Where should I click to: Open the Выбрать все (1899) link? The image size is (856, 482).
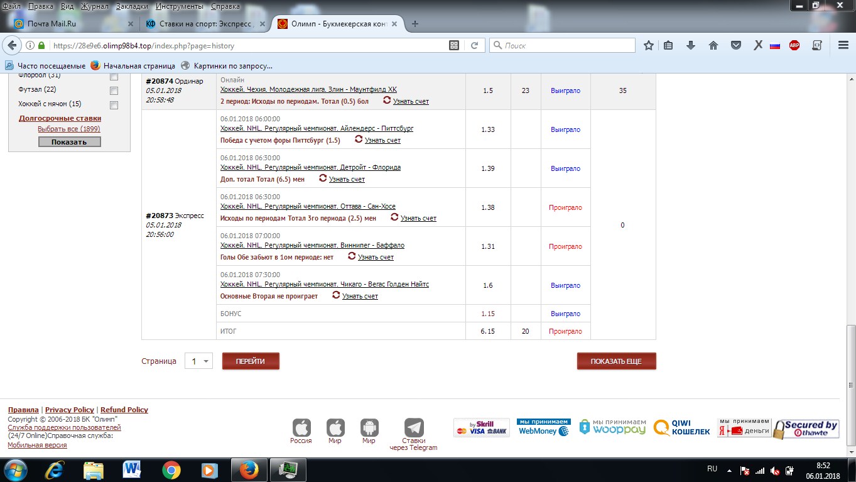pyautogui.click(x=69, y=129)
